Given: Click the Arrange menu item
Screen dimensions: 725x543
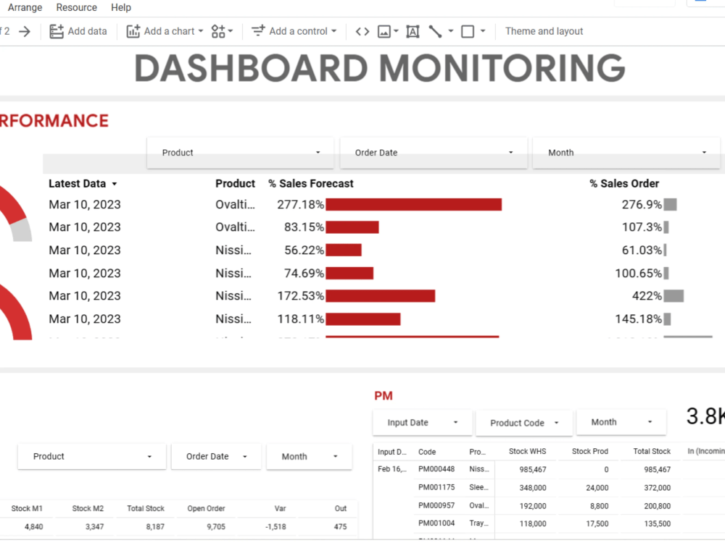Looking at the screenshot, I should 24,7.
